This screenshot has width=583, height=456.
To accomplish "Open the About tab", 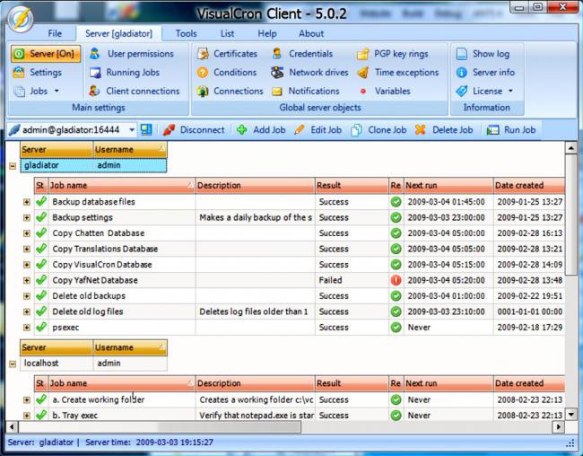I will point(311,33).
